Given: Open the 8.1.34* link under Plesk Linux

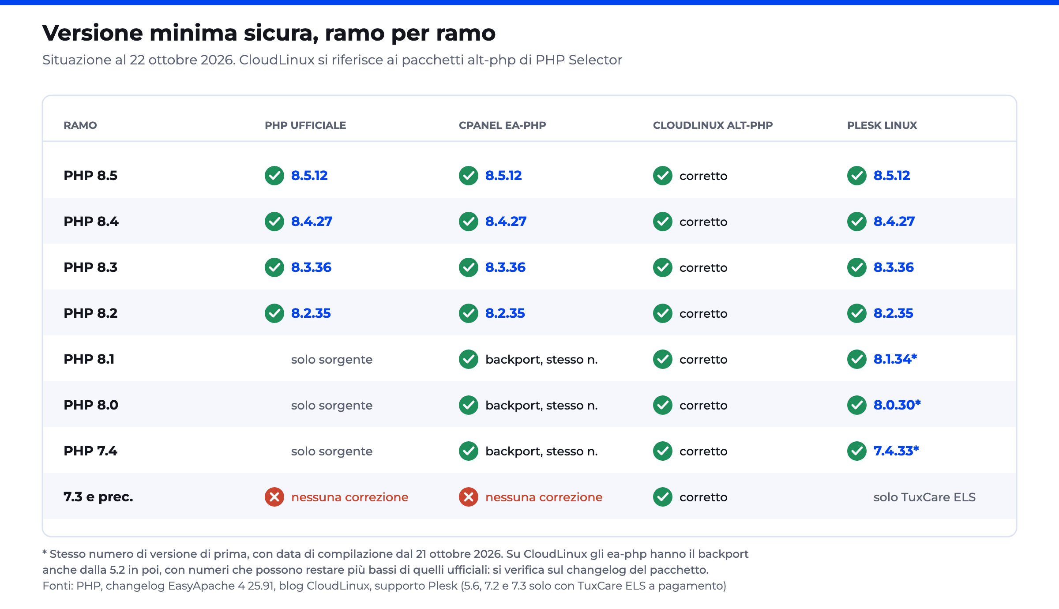Looking at the screenshot, I should 895,359.
